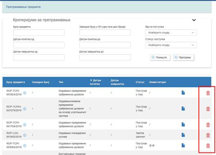
Task: Open the Статус поступка dropdown
Action: [171, 45]
